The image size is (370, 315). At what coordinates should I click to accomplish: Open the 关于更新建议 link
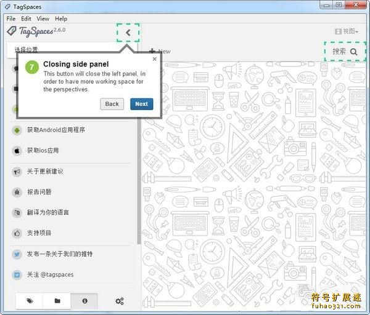45,172
